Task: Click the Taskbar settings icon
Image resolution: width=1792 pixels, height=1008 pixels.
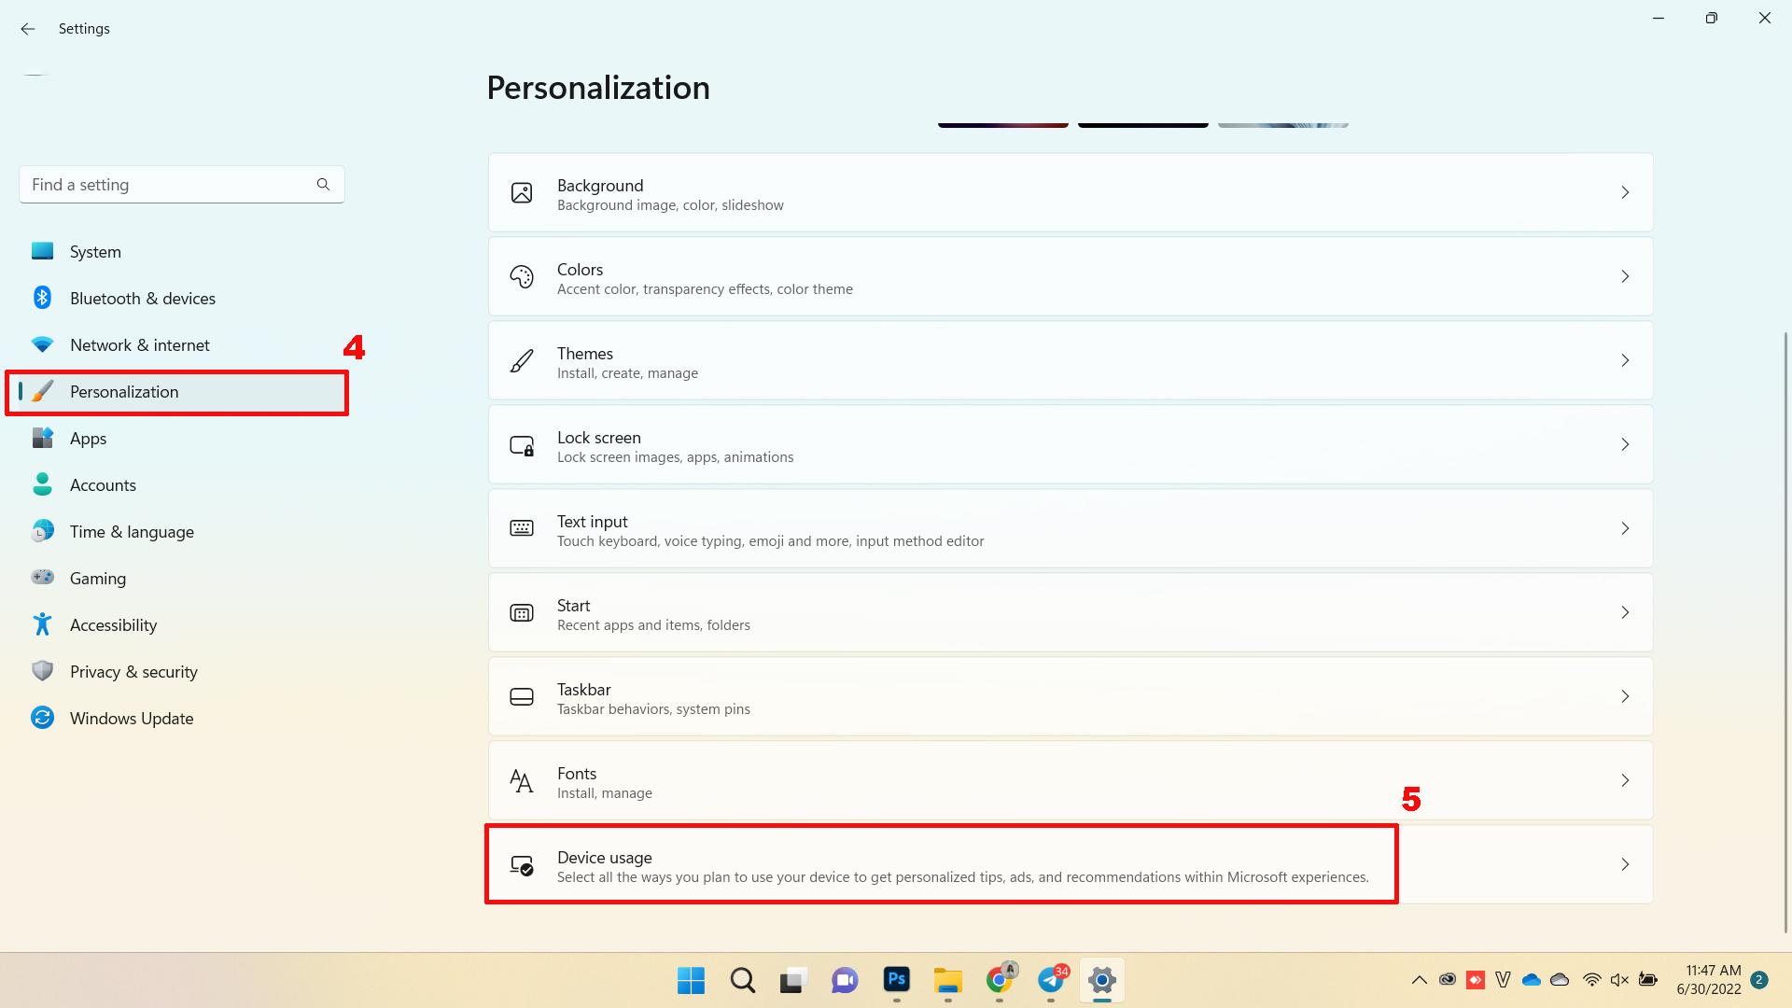Action: click(x=522, y=697)
